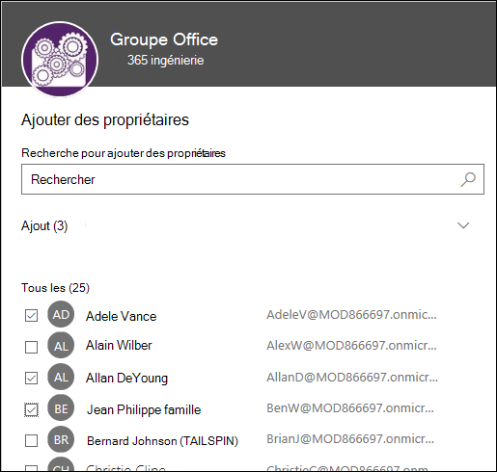
Task: Click the BE avatar for Jean Philippe famille
Action: 61,408
